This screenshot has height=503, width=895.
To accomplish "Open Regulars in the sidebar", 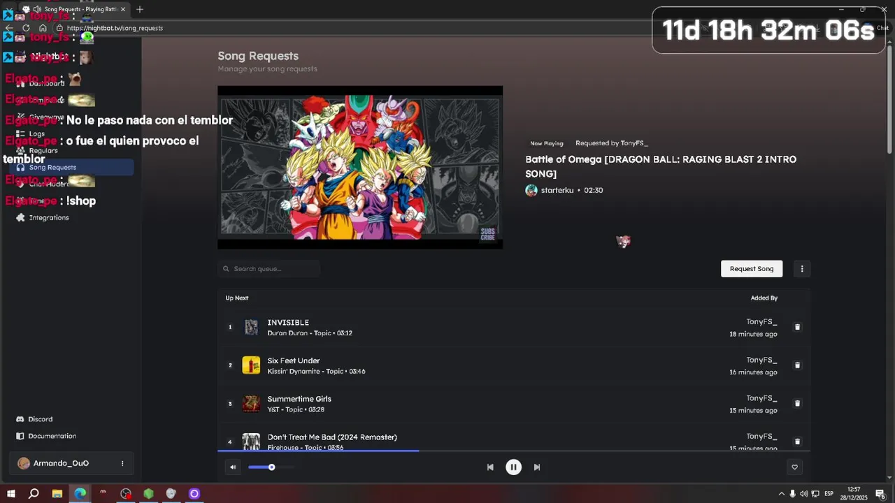I will click(x=43, y=151).
